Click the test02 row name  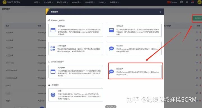(8, 85)
